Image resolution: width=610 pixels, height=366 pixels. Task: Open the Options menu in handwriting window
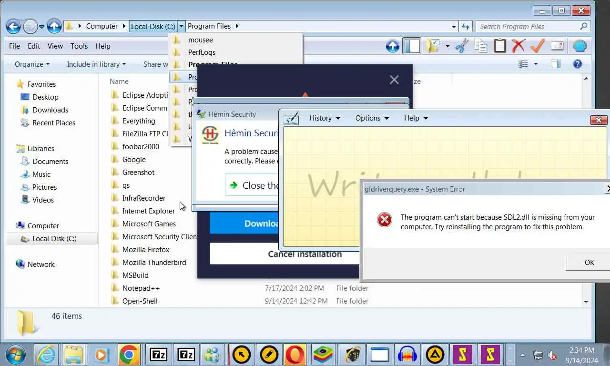click(372, 118)
